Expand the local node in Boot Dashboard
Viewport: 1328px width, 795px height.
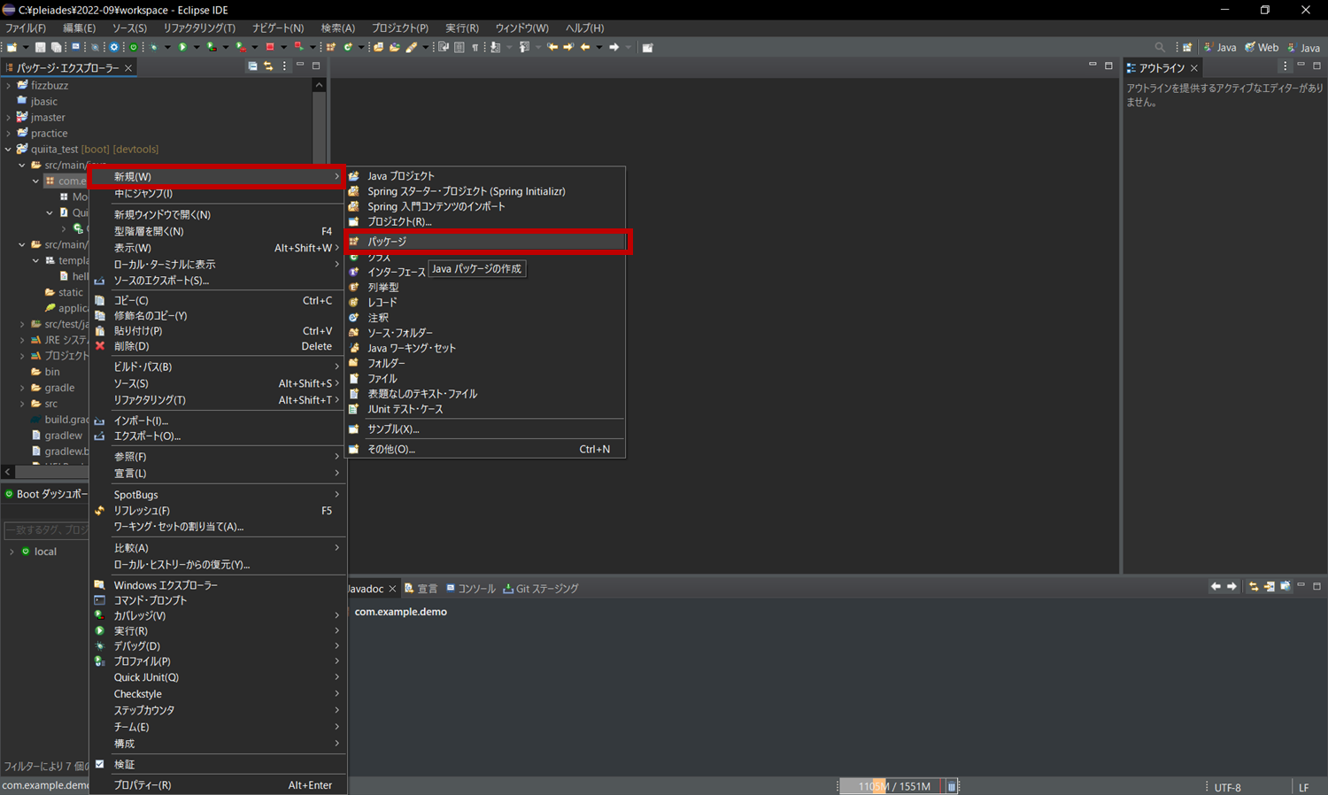[x=12, y=552]
